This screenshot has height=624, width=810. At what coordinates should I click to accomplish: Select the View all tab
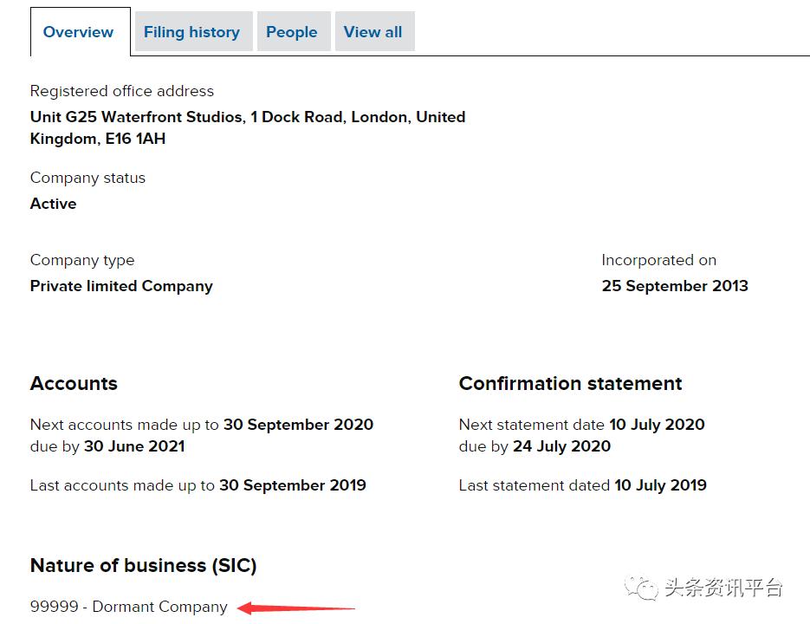click(x=373, y=31)
